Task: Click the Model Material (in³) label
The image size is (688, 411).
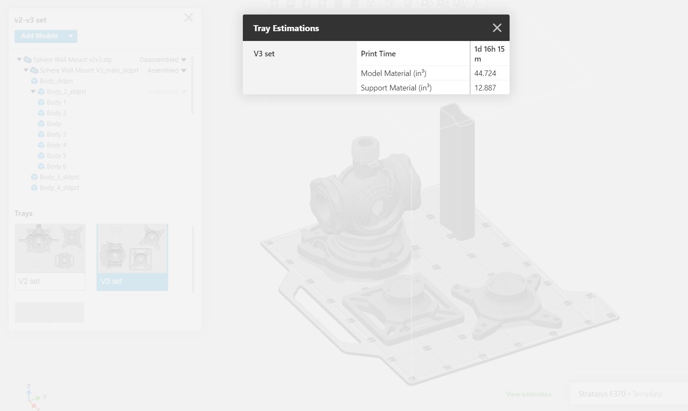Action: (394, 73)
